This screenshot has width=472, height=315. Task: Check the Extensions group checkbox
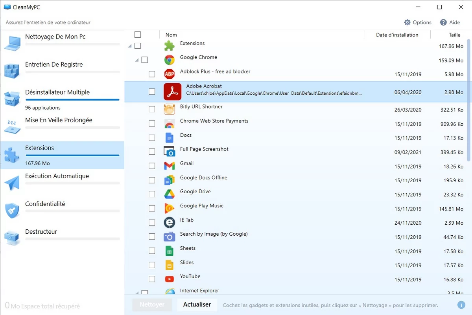click(x=138, y=46)
